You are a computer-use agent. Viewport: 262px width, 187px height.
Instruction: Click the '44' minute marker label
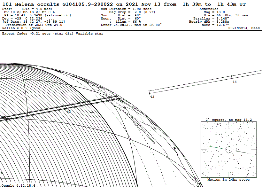click(x=235, y=82)
